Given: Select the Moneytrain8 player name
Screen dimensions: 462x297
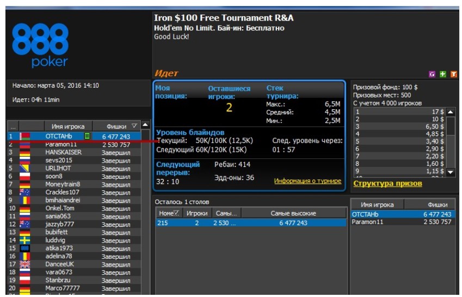Looking at the screenshot, I should point(63,184).
